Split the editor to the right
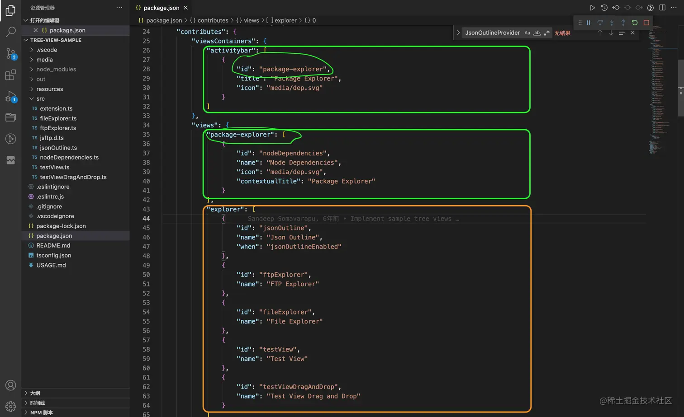Viewport: 684px width, 417px height. pos(662,8)
